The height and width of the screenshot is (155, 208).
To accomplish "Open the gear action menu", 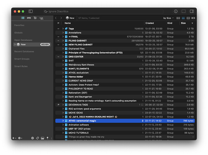I will click(x=20, y=138).
